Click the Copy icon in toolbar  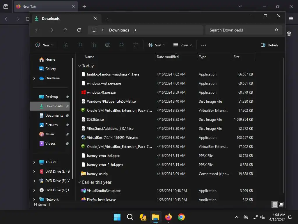[x=80, y=45]
